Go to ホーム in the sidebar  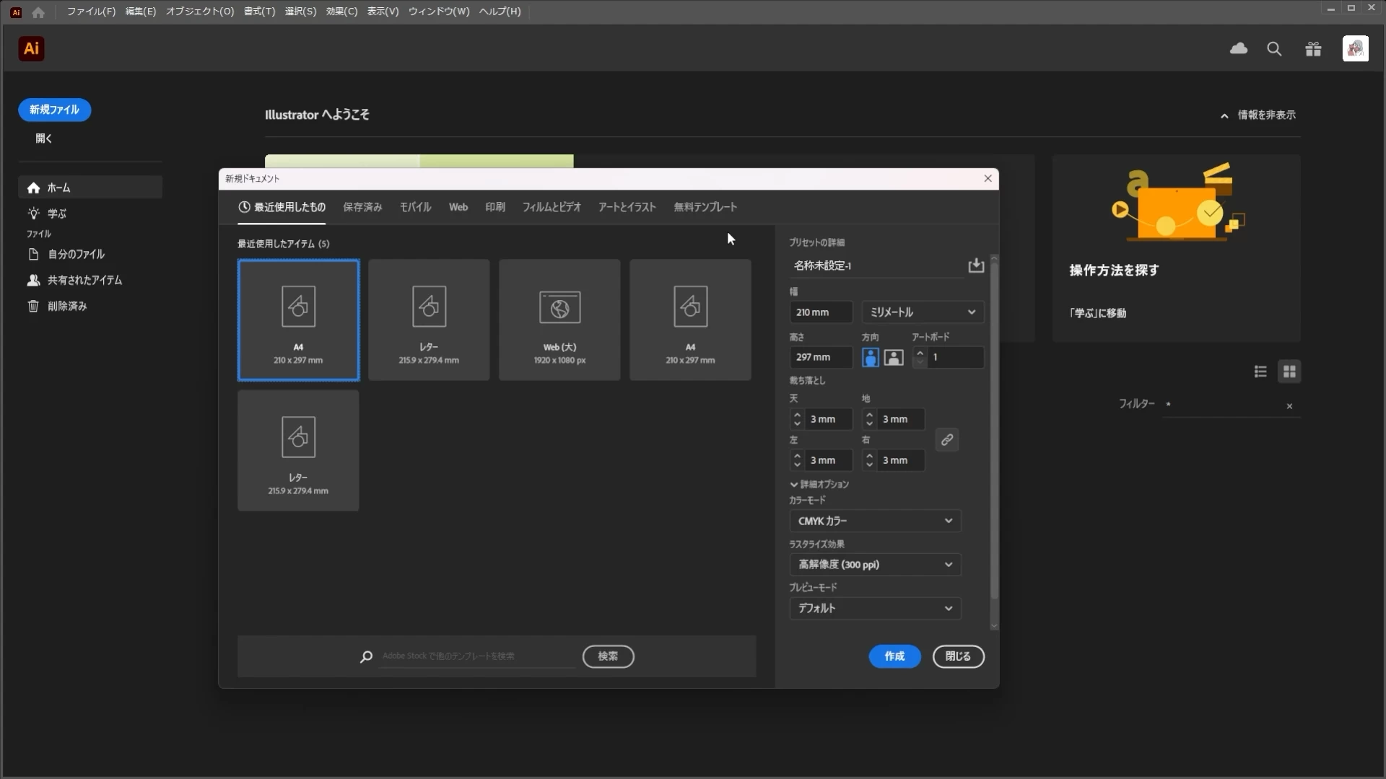pyautogui.click(x=90, y=188)
